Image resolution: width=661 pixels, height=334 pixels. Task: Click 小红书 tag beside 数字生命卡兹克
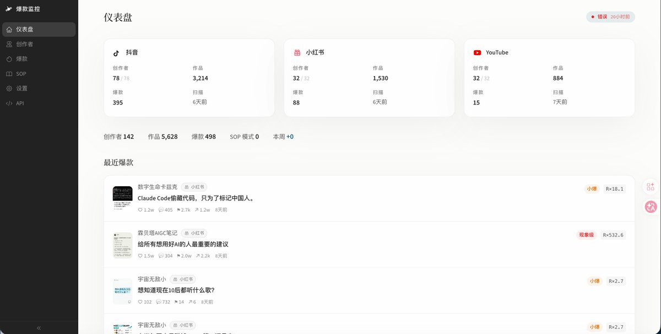tap(194, 187)
